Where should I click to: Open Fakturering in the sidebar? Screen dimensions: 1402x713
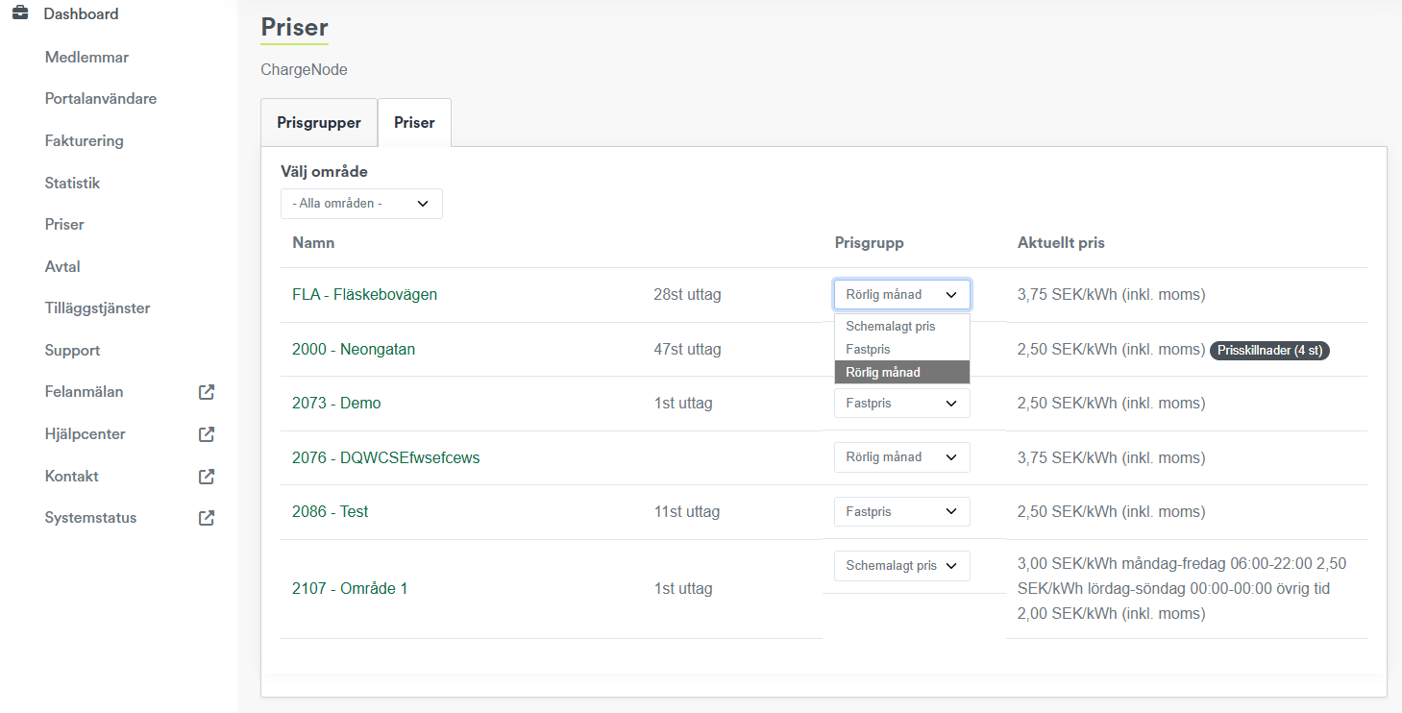tap(85, 141)
